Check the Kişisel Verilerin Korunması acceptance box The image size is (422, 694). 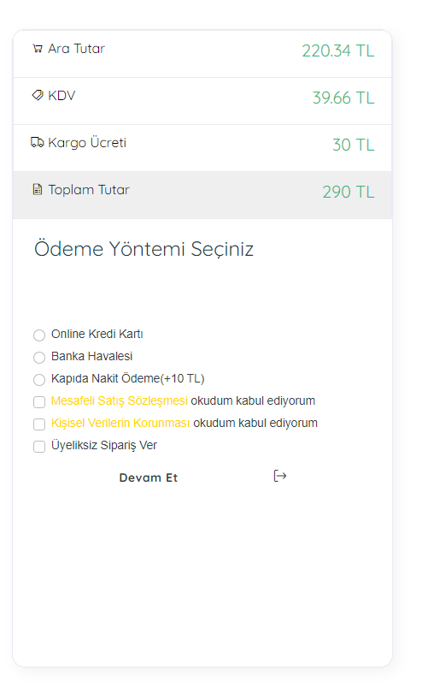click(x=39, y=424)
